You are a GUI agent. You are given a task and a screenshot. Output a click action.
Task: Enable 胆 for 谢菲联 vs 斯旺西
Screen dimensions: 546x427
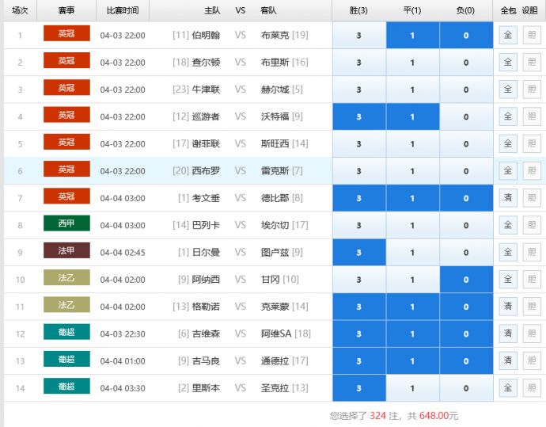point(532,144)
